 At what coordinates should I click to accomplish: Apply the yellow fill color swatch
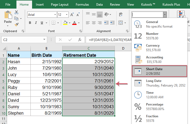pos(65,23)
